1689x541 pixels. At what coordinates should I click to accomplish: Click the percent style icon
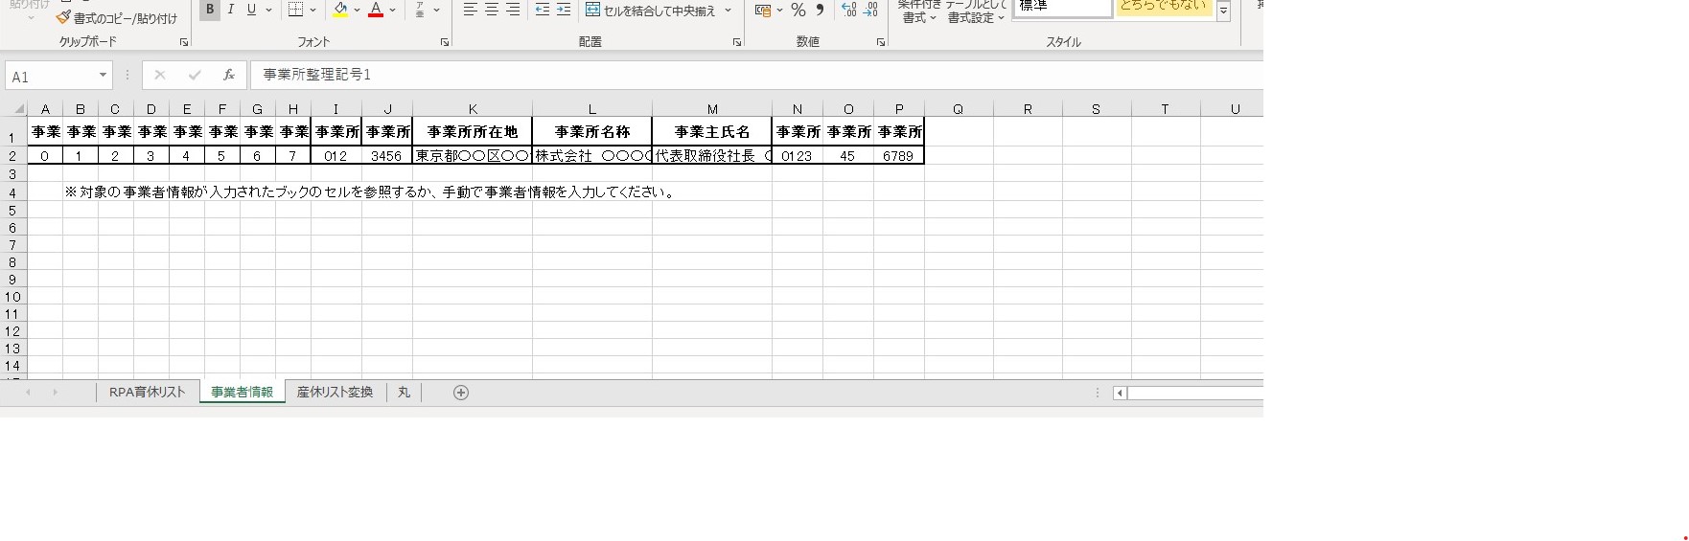(x=798, y=10)
